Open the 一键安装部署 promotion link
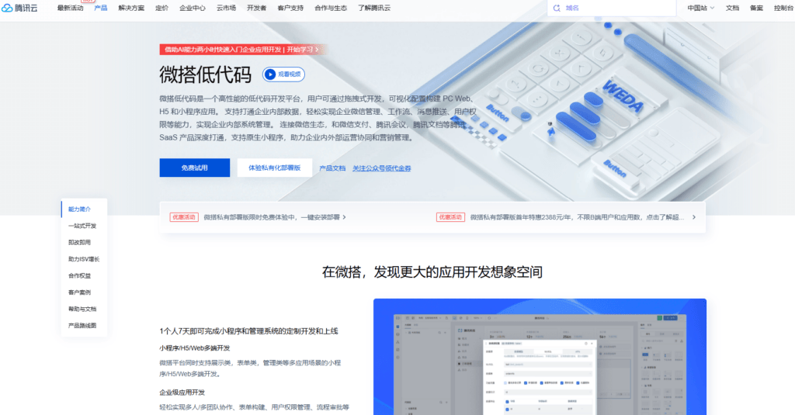The image size is (795, 415). click(275, 217)
